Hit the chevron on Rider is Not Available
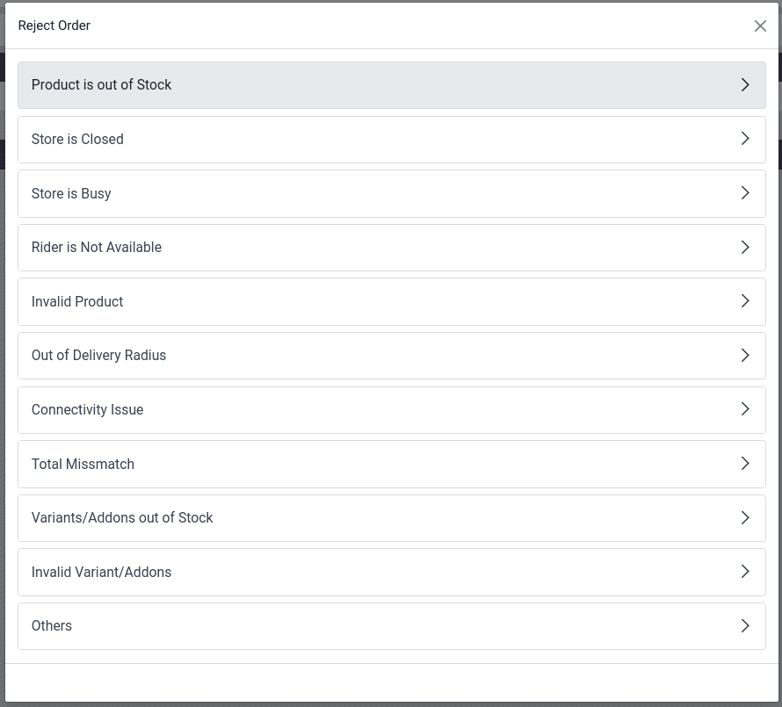 pos(745,248)
